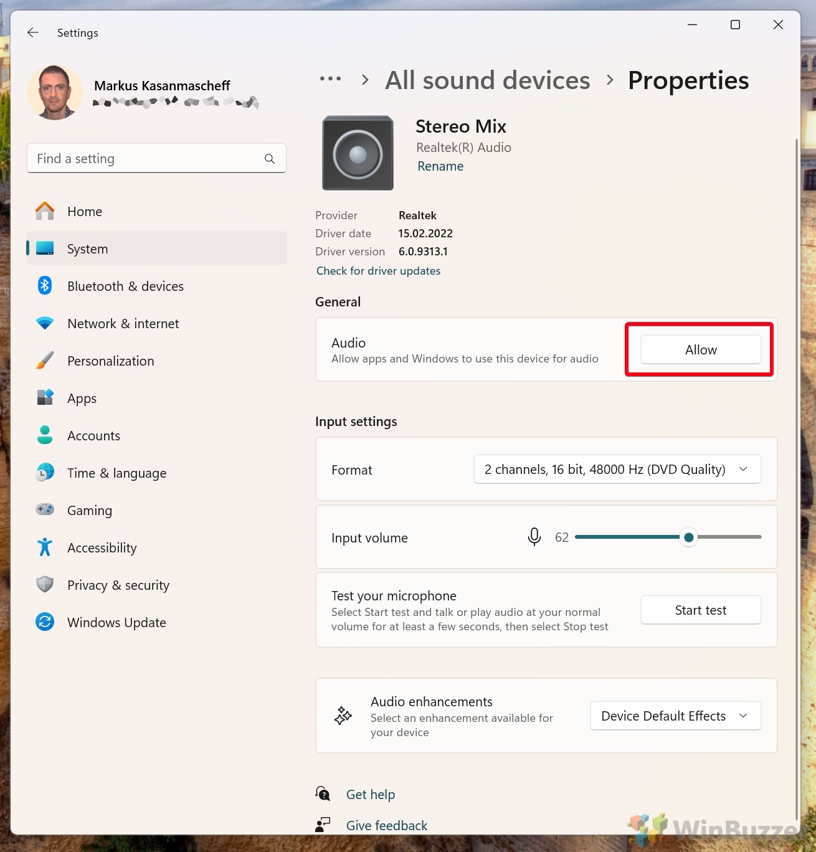Click the Rename link
Image resolution: width=816 pixels, height=852 pixels.
pos(440,166)
